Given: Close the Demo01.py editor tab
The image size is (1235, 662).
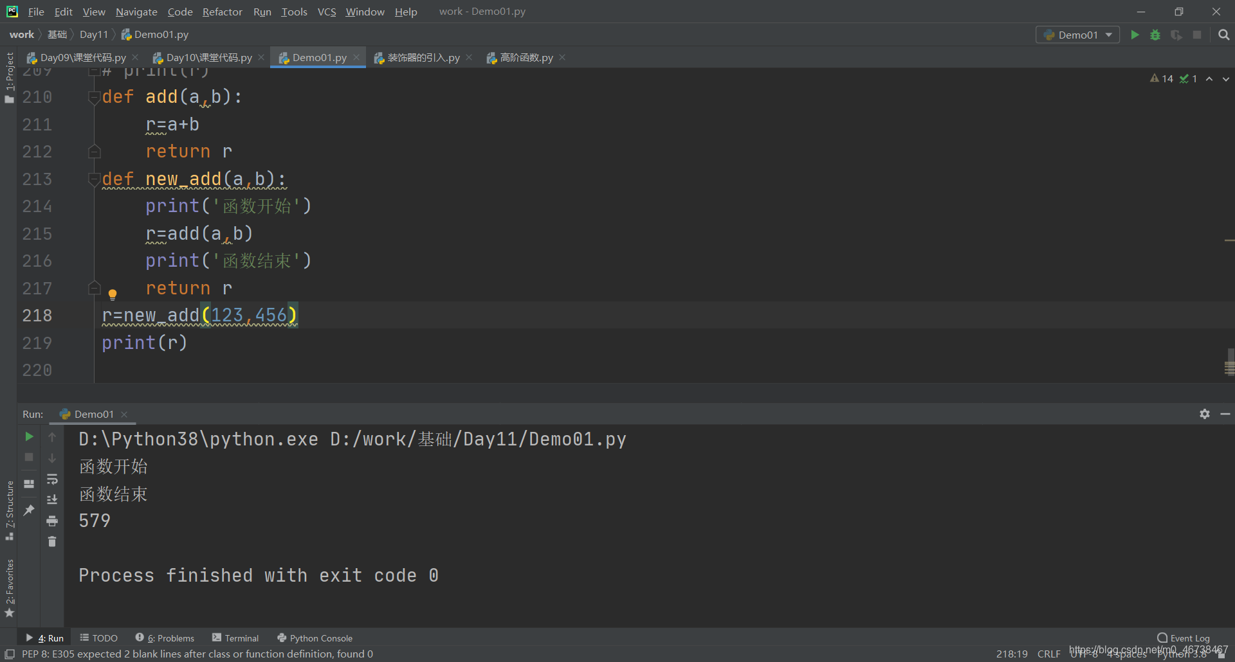Looking at the screenshot, I should tap(356, 57).
